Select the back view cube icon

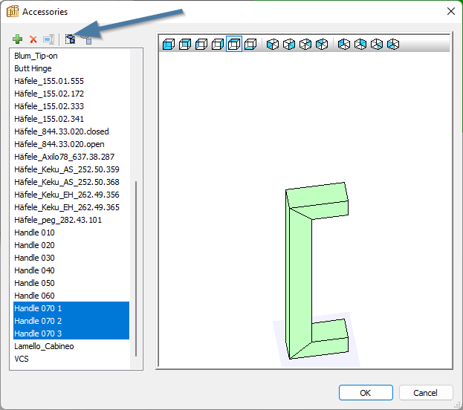click(185, 45)
